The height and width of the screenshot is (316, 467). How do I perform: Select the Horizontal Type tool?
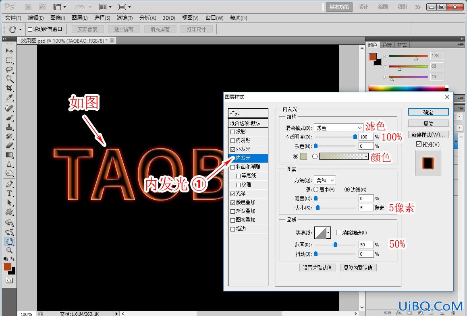9,193
